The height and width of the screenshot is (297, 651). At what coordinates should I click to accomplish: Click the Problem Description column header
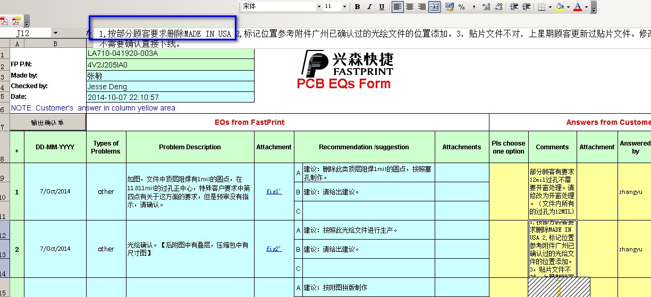point(190,147)
